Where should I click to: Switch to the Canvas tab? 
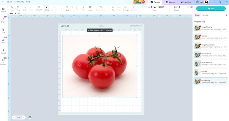155,2
